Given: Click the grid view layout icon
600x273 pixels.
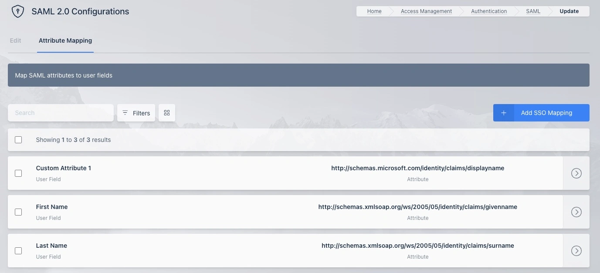Looking at the screenshot, I should coord(166,112).
